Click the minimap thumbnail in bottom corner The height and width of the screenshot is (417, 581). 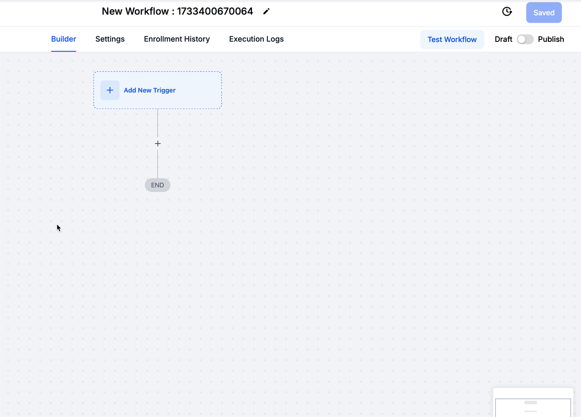533,405
